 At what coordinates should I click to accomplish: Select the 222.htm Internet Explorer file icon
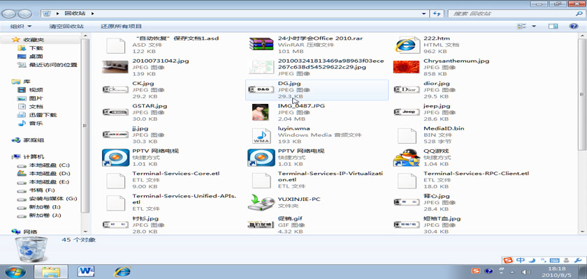pyautogui.click(x=406, y=45)
